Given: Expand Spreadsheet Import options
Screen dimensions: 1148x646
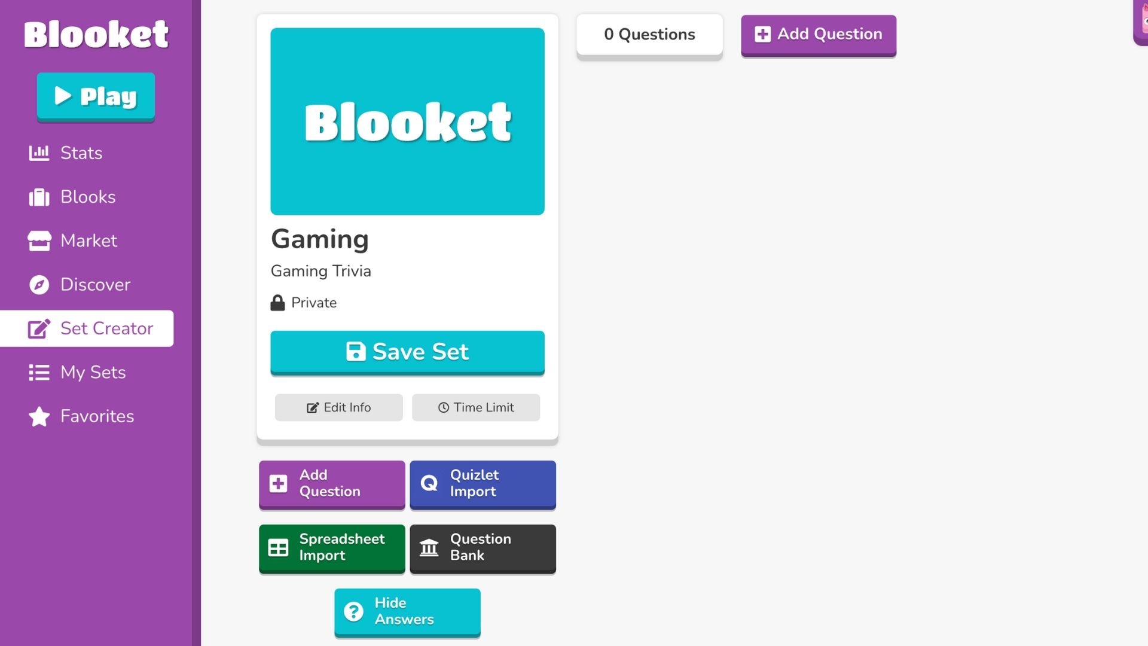Looking at the screenshot, I should tap(332, 547).
